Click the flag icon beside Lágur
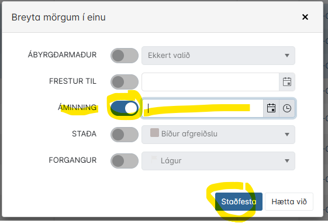Image resolution: width=328 pixels, height=223 pixels. pos(154,160)
